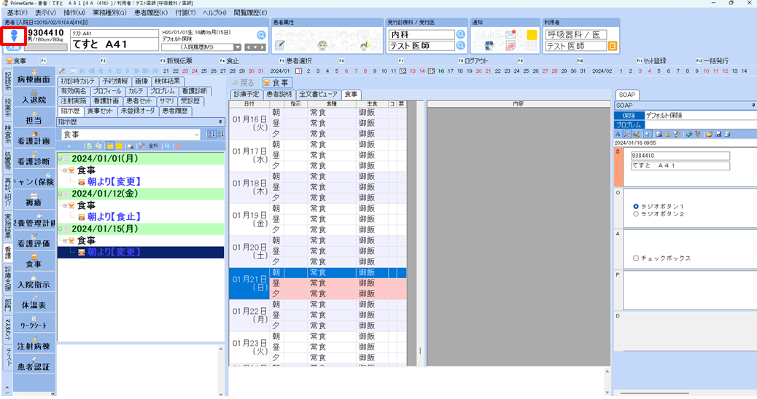This screenshot has height=399, width=757.
Task: Open 病棟画面 from the sidebar
Action: (x=34, y=77)
